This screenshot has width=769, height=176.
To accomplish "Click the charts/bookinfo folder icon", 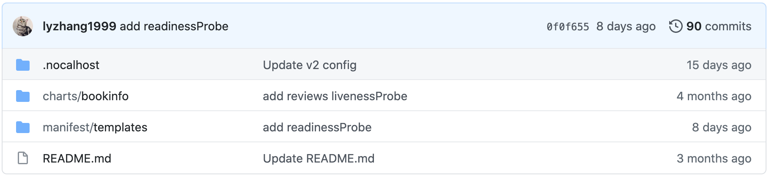I will [x=23, y=96].
